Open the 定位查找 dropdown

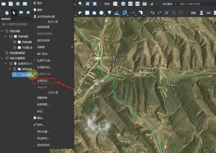pos(169,4)
